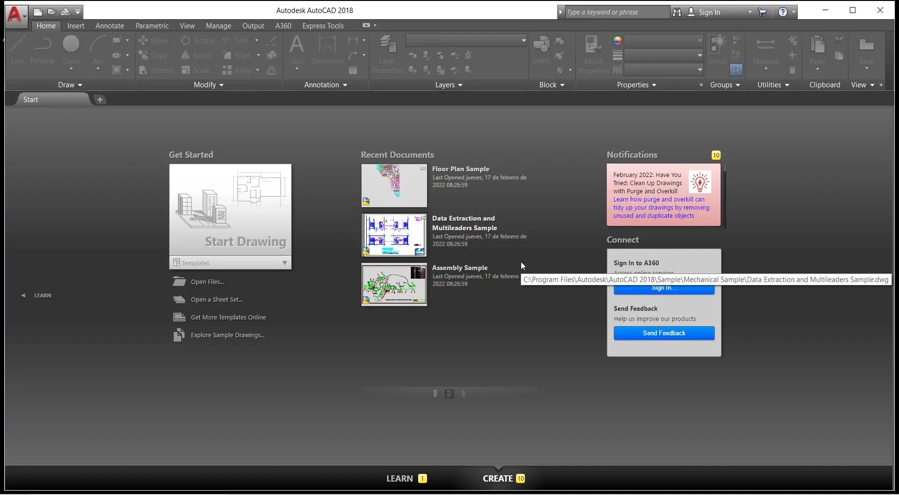Open Floor Plan Sample thumbnail
Viewport: 899px width, 495px height.
pyautogui.click(x=394, y=186)
